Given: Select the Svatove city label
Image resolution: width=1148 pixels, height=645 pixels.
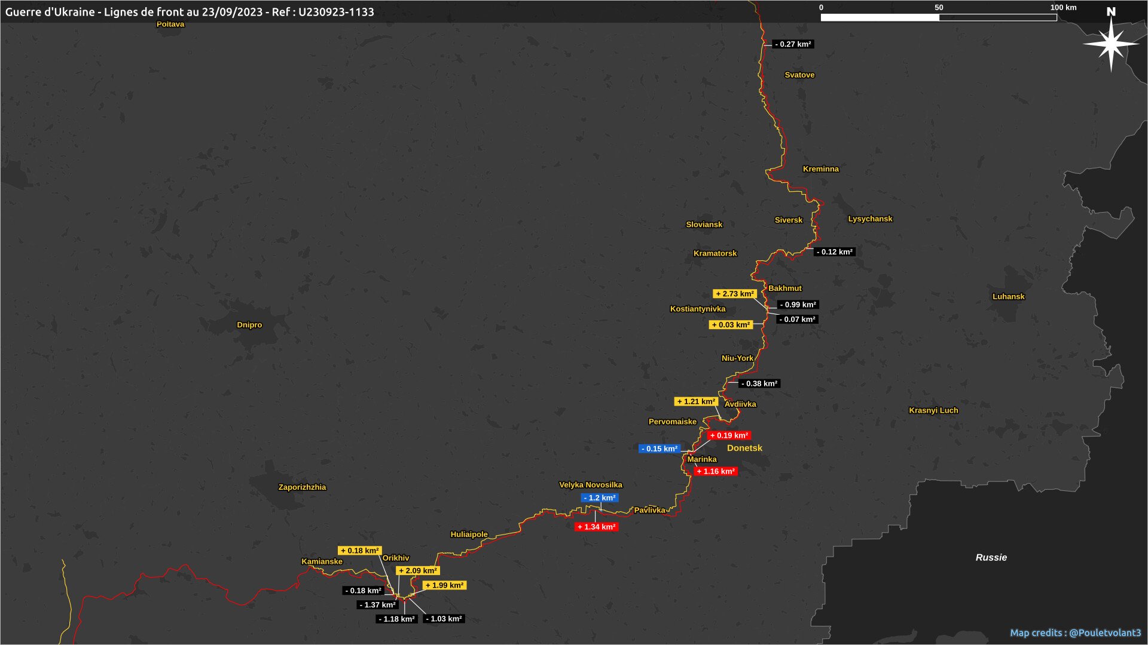Looking at the screenshot, I should [799, 75].
